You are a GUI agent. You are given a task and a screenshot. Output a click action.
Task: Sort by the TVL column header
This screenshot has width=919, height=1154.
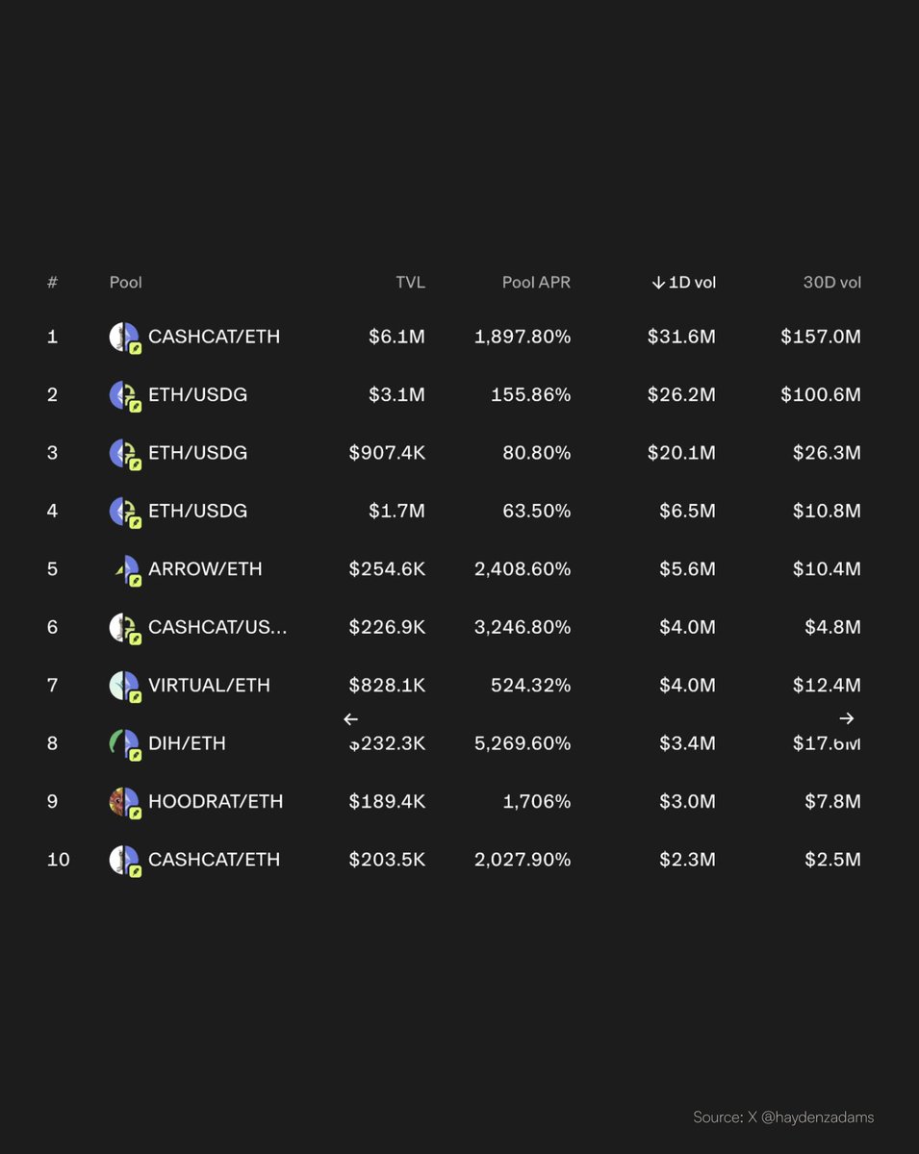point(410,283)
